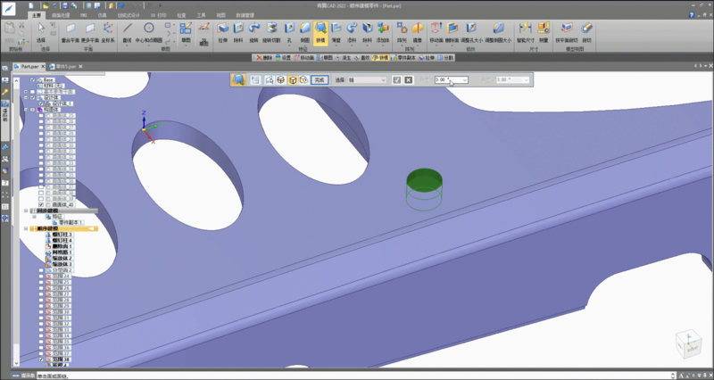Cancel with the X button in command bar
Image resolution: width=714 pixels, height=380 pixels.
click(x=408, y=80)
